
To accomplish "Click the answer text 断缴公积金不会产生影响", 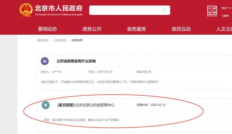I will coord(104,120).
